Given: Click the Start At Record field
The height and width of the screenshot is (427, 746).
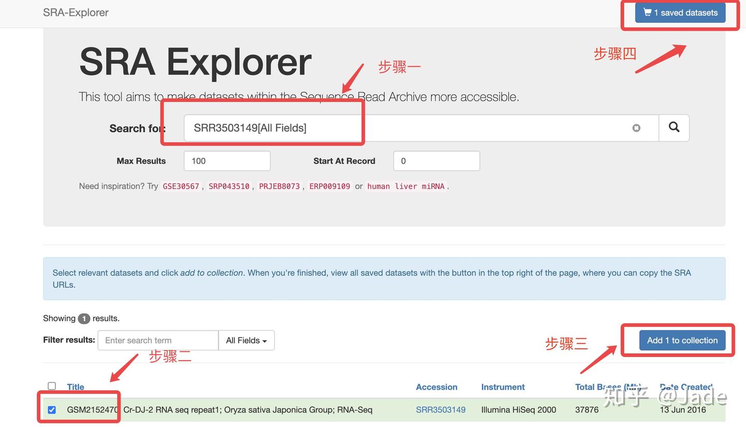Looking at the screenshot, I should [x=436, y=160].
